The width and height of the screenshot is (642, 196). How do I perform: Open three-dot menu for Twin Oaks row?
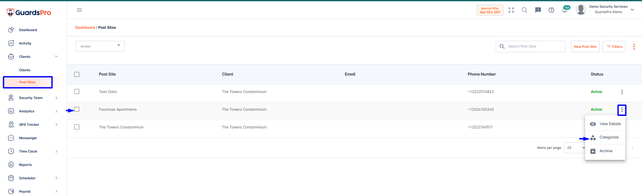point(622,92)
